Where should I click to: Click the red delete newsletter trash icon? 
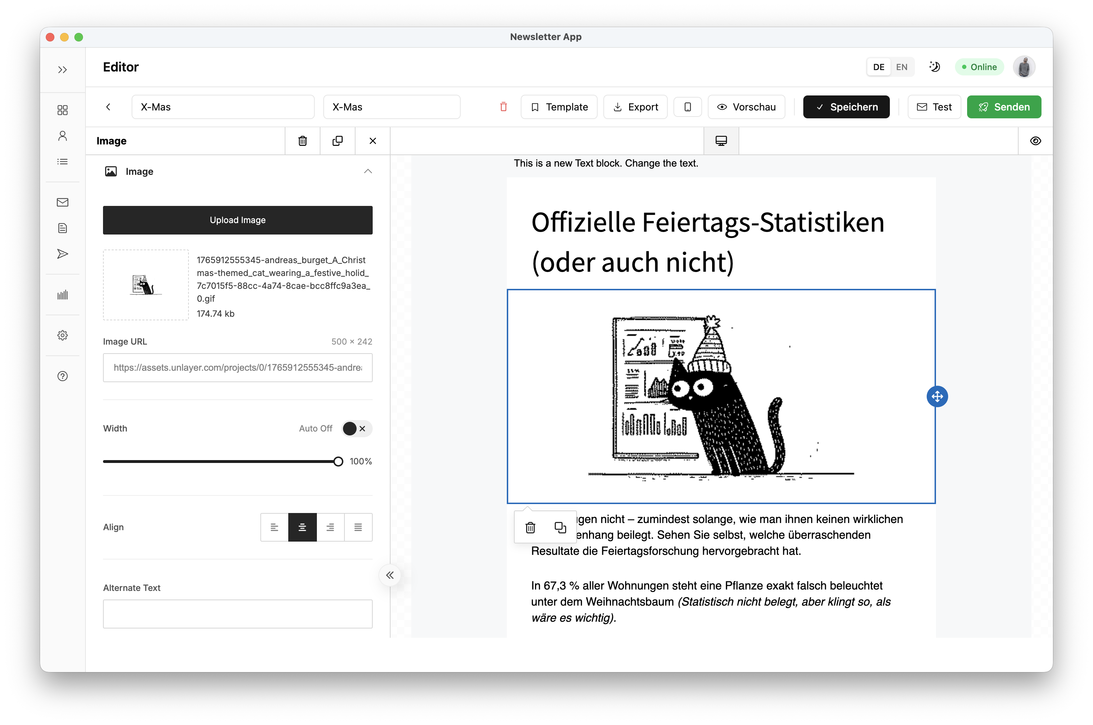click(x=503, y=107)
